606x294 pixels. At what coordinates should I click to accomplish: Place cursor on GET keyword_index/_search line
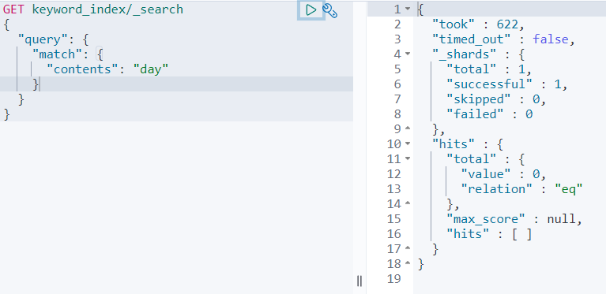pos(93,9)
